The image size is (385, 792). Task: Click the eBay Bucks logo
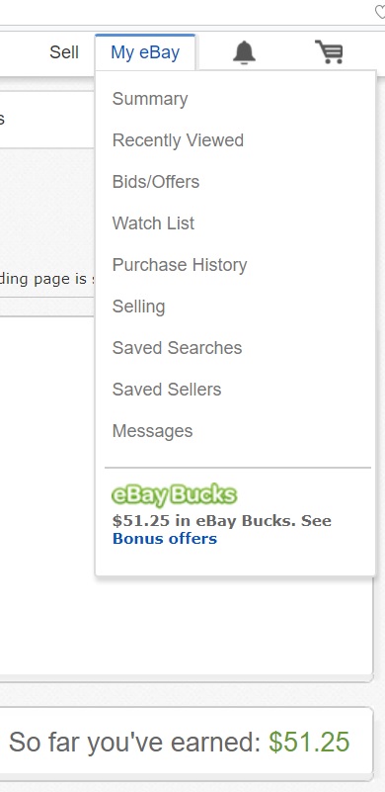[x=174, y=495]
